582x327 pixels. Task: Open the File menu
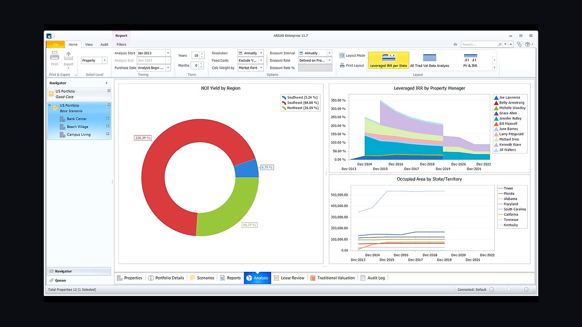pyautogui.click(x=56, y=44)
